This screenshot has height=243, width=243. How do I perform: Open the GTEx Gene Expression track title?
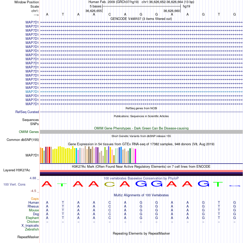click(141, 144)
